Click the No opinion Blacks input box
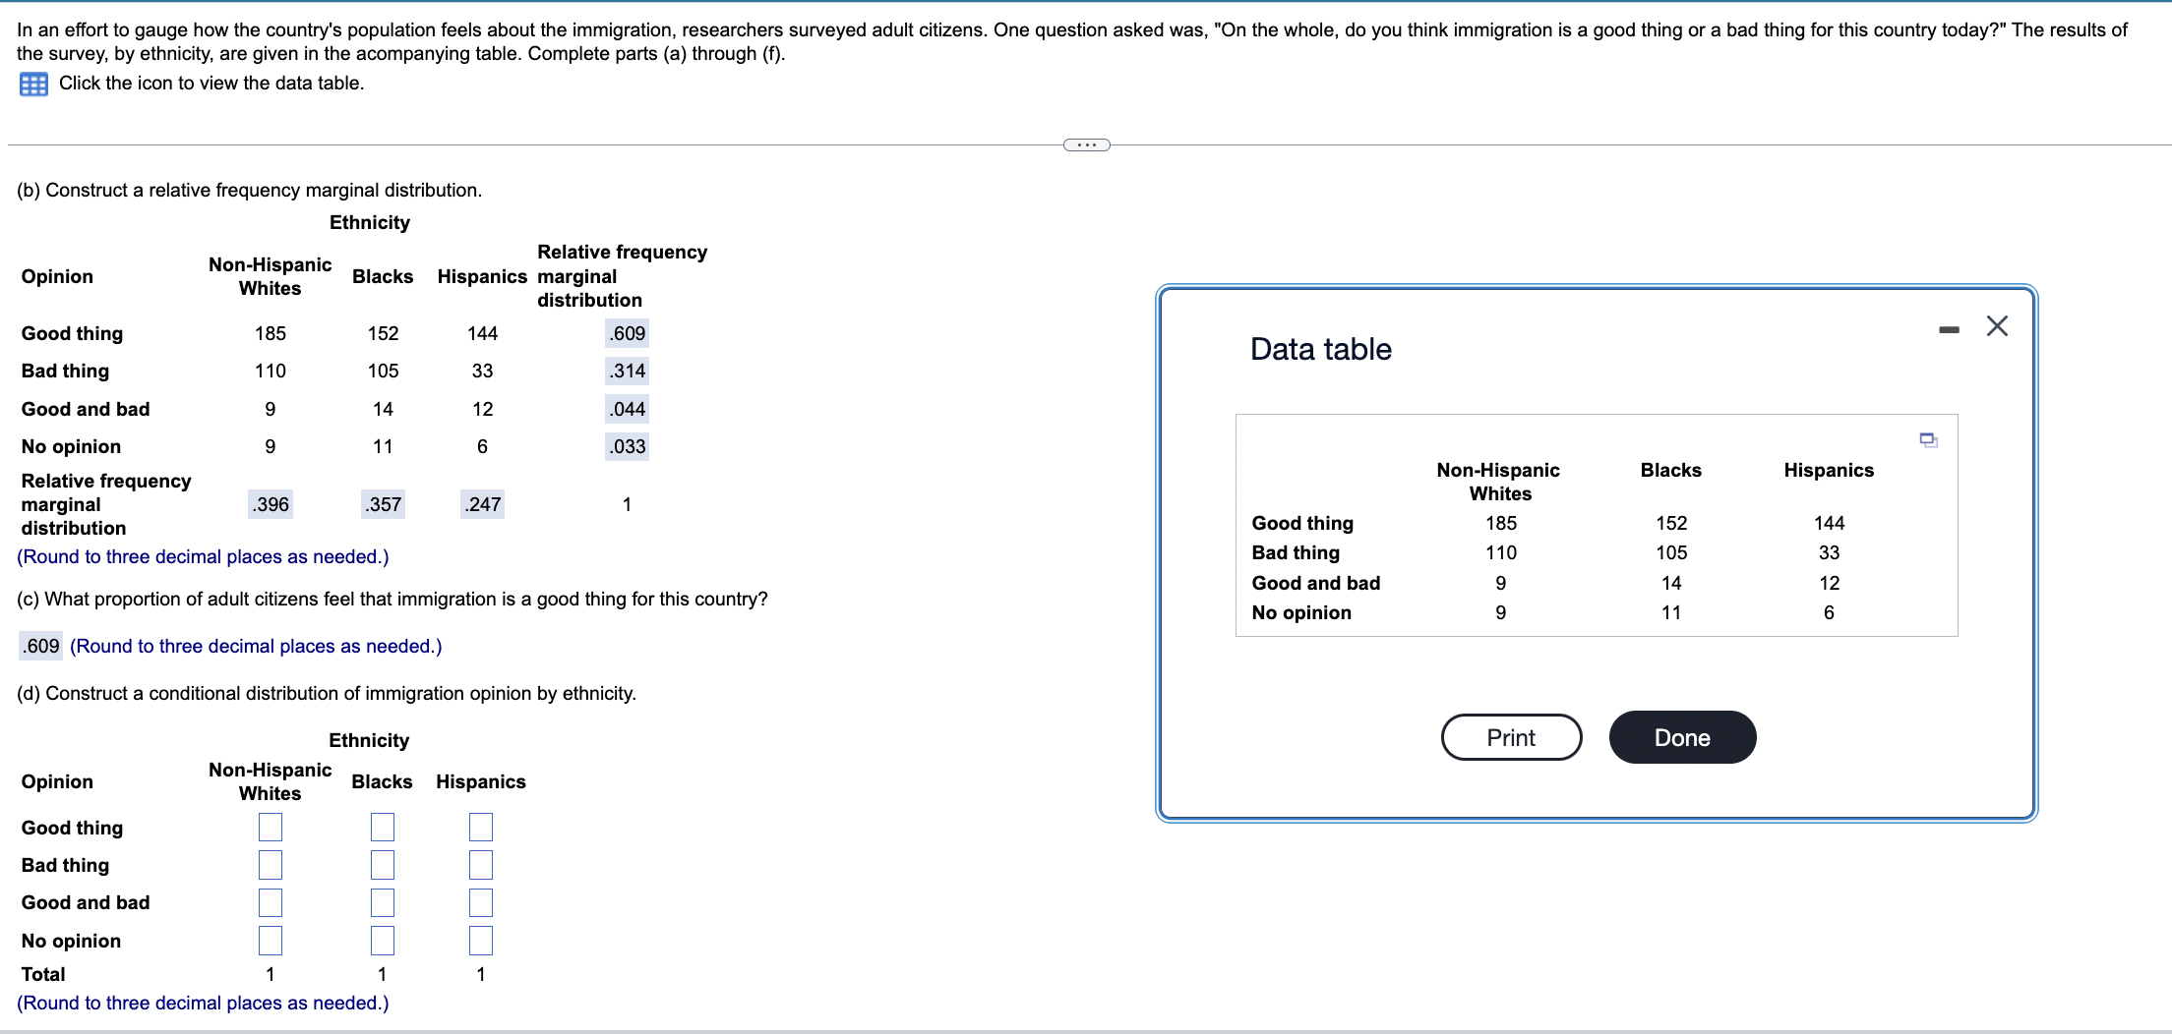This screenshot has width=2172, height=1034. (x=382, y=940)
